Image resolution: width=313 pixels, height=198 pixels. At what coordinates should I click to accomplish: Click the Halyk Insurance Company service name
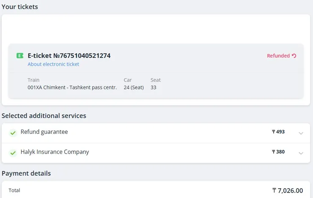tap(55, 152)
